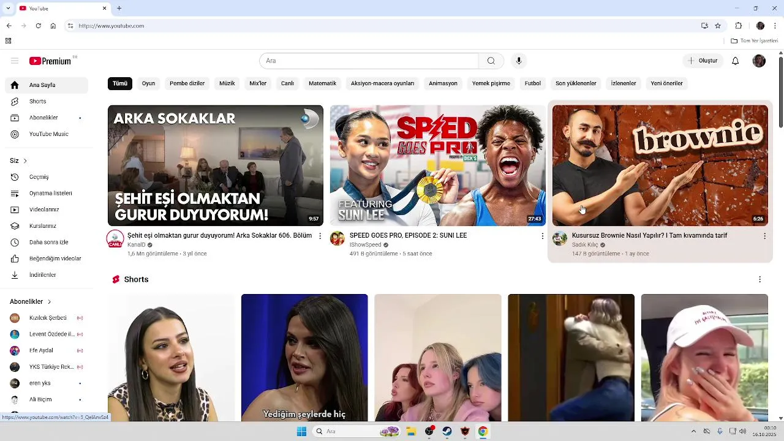Image resolution: width=784 pixels, height=441 pixels.
Task: Open the Tüm Yer İşaretleri bookmarks folder
Action: 754,41
